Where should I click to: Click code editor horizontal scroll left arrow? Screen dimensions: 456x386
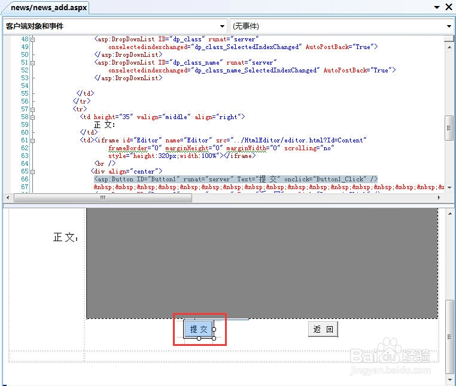coord(8,198)
